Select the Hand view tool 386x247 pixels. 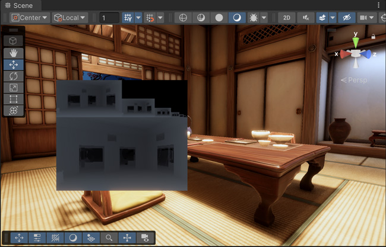[14, 53]
